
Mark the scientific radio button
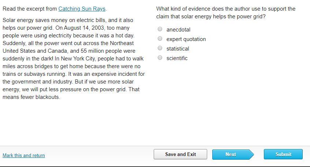tap(160, 58)
